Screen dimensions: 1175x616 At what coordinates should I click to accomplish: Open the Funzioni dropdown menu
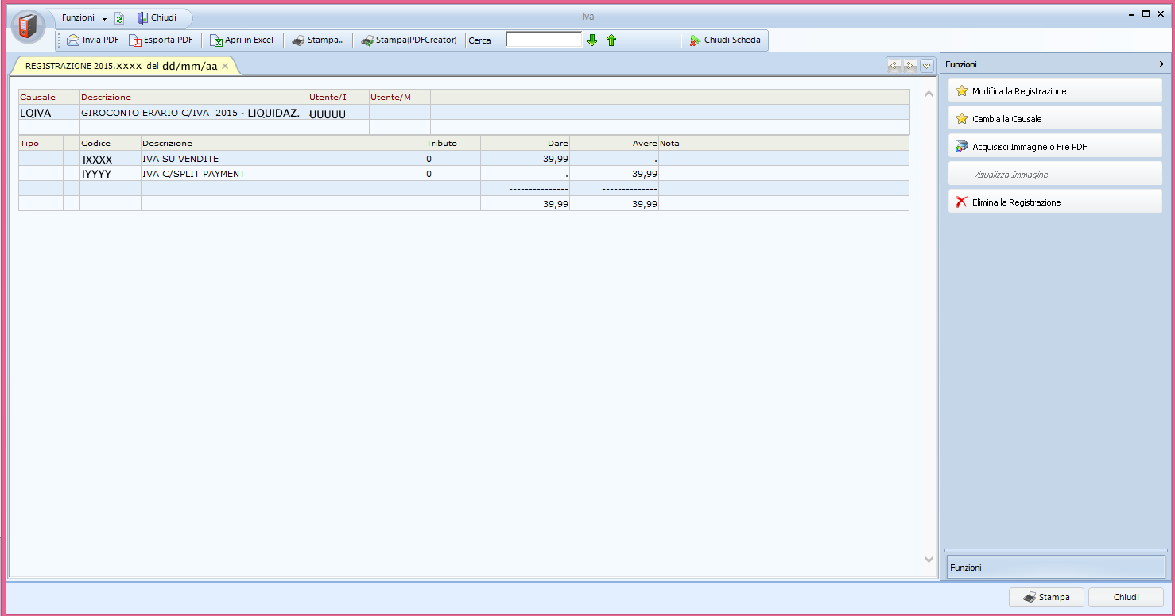(83, 17)
